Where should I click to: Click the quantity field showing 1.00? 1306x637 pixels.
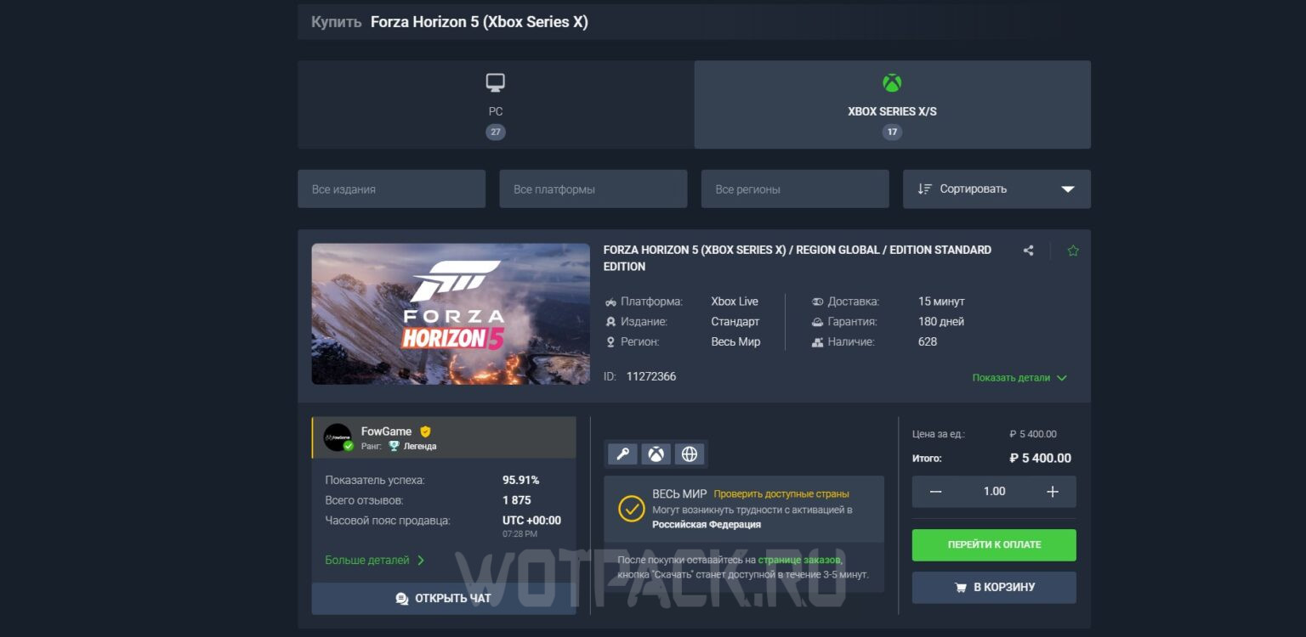point(994,492)
